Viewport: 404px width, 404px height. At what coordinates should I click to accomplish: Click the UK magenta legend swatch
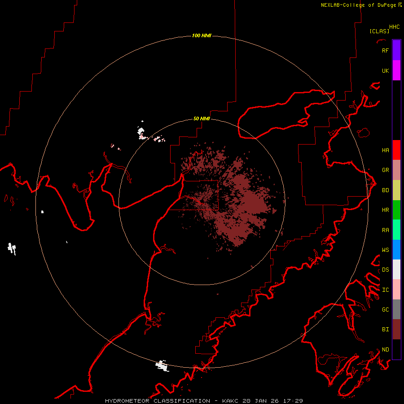point(396,70)
